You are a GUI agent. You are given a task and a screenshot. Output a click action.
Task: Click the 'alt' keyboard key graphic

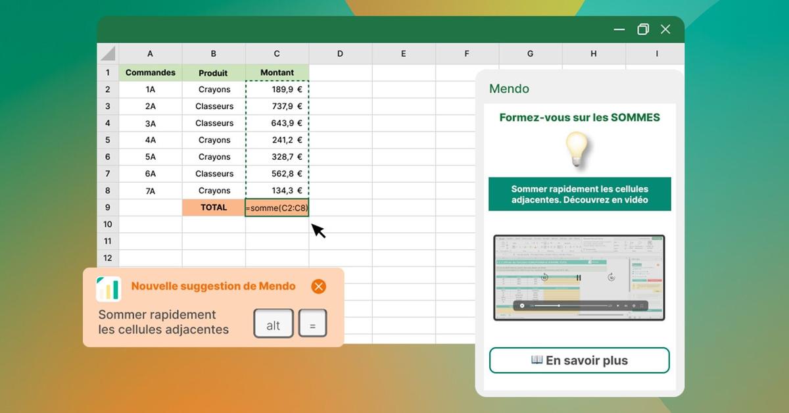(273, 323)
